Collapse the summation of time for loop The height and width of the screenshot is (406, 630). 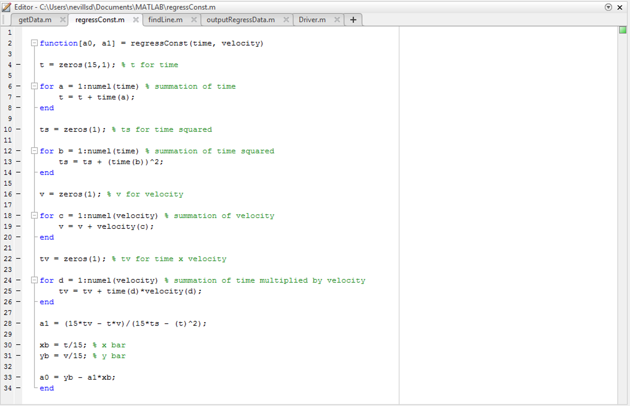click(x=34, y=86)
